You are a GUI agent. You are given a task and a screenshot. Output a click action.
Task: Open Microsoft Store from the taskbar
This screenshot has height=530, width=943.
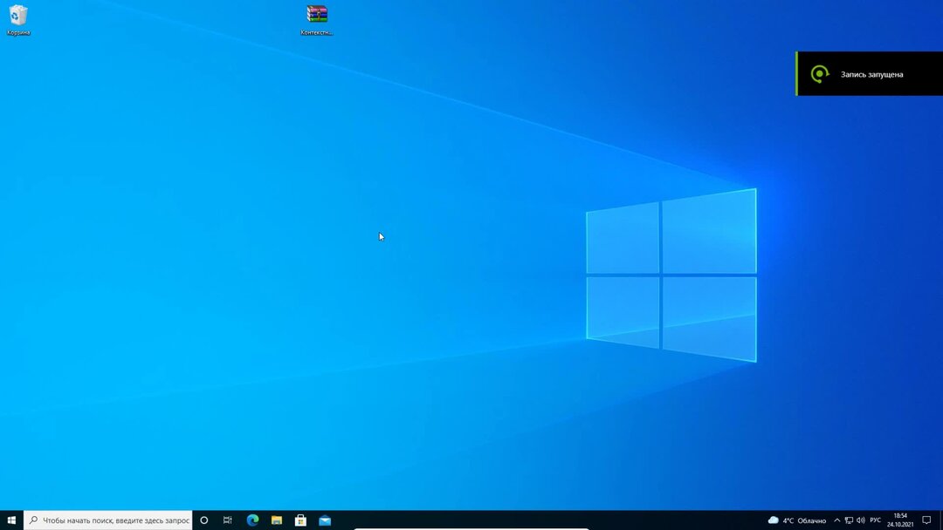tap(299, 520)
